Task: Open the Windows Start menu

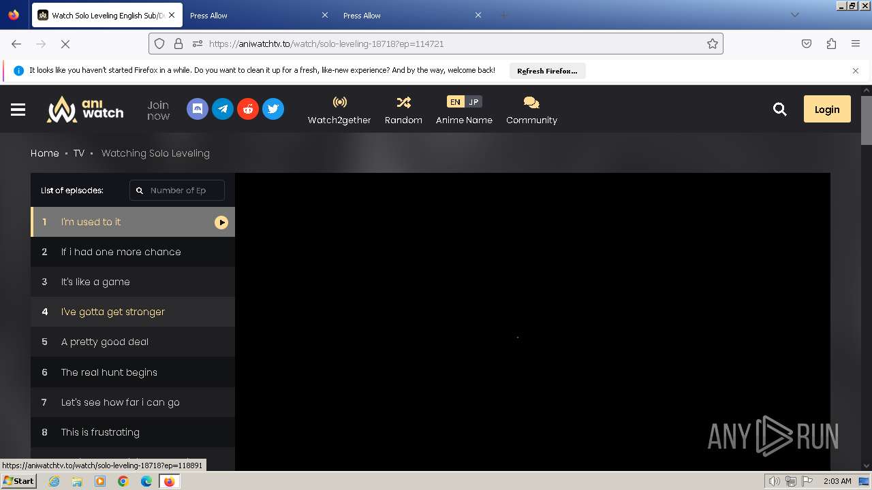Action: (18, 481)
